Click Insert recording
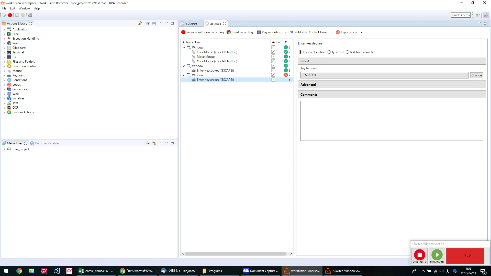 (240, 32)
